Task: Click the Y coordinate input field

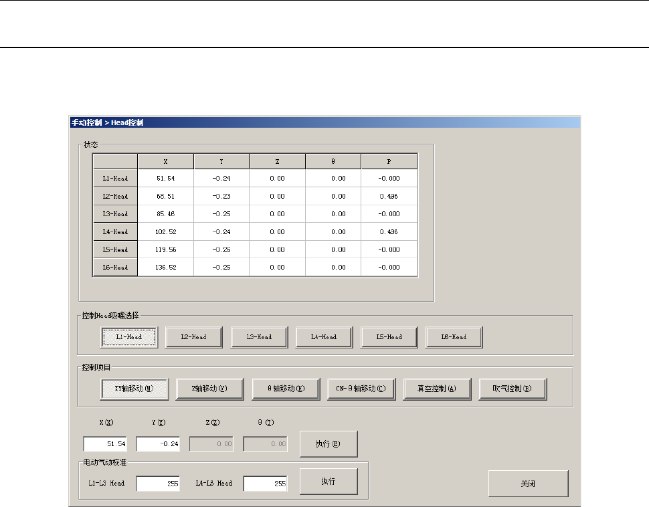Action: [158, 444]
